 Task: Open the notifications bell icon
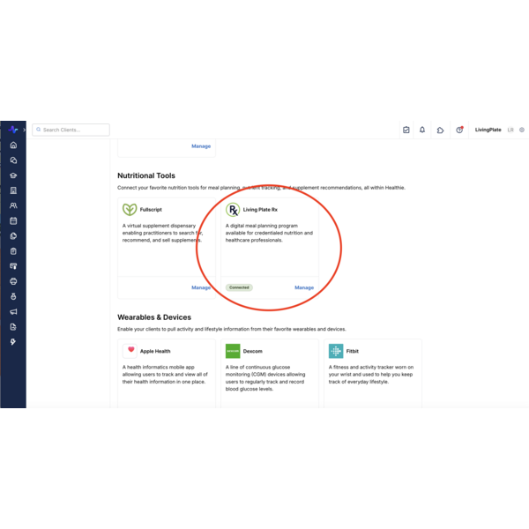coord(422,130)
